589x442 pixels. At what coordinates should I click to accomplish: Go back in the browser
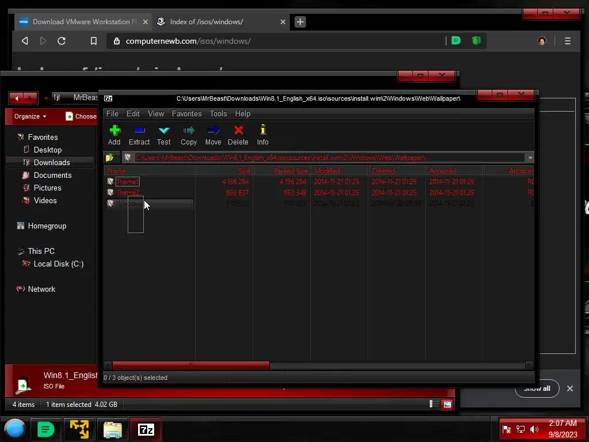[x=25, y=41]
